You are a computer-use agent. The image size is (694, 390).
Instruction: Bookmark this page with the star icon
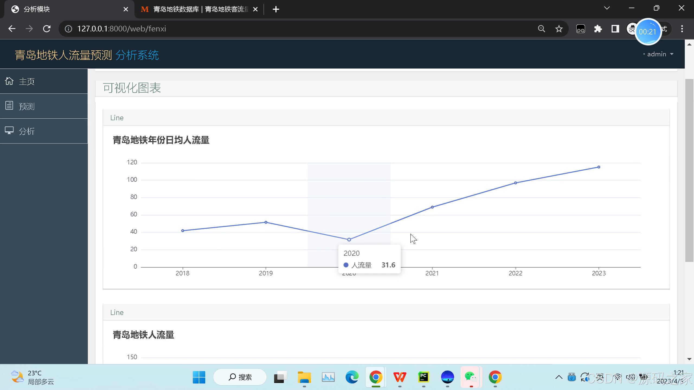[x=559, y=29]
